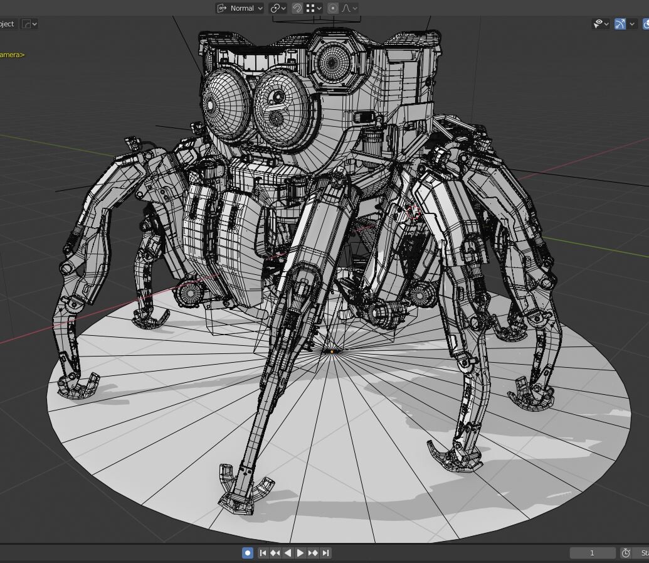Open the proportional editing falloff dropdown

tap(350, 8)
